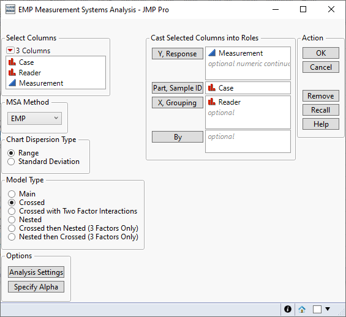Viewport: 346px width, 317px height.
Task: Click the Remove action button
Action: pyautogui.click(x=321, y=96)
